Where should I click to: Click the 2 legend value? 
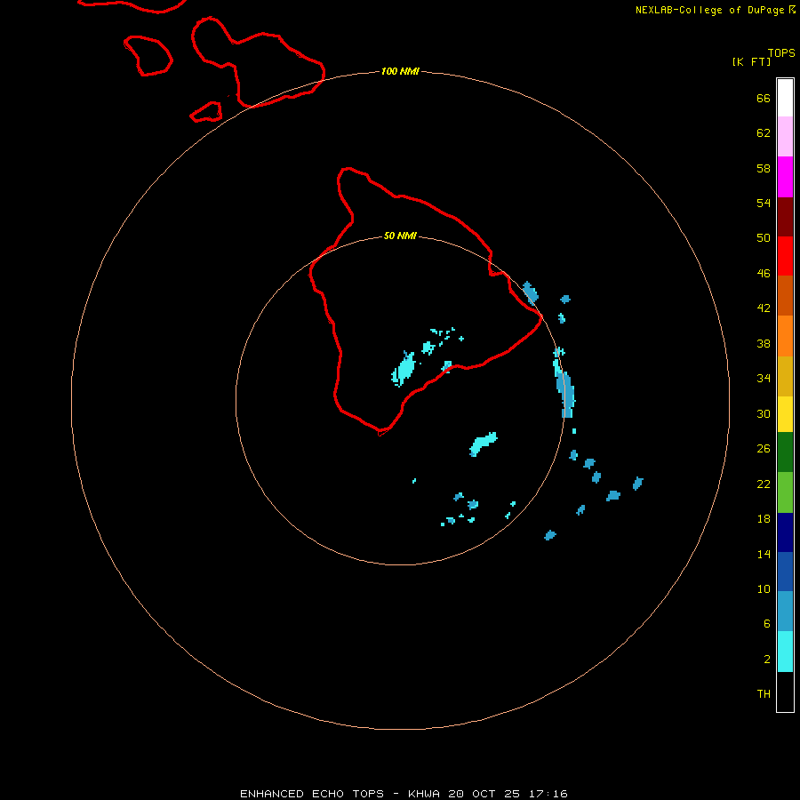click(767, 660)
